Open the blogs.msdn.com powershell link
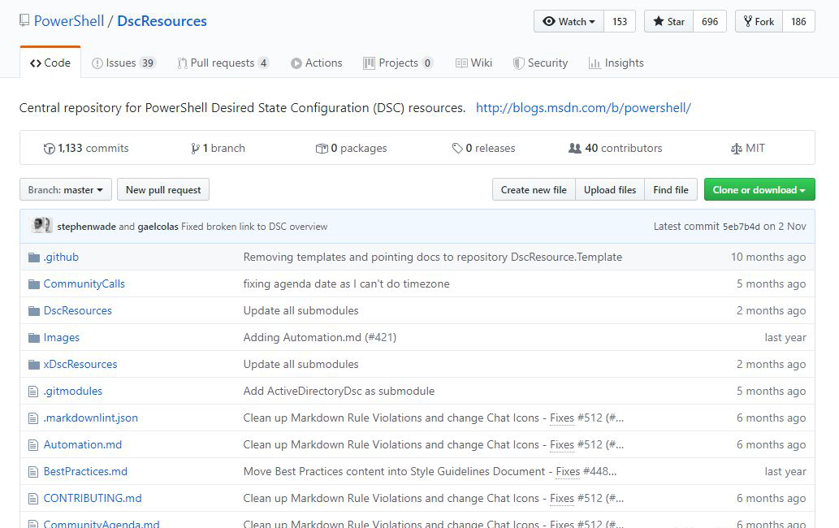 [x=583, y=107]
